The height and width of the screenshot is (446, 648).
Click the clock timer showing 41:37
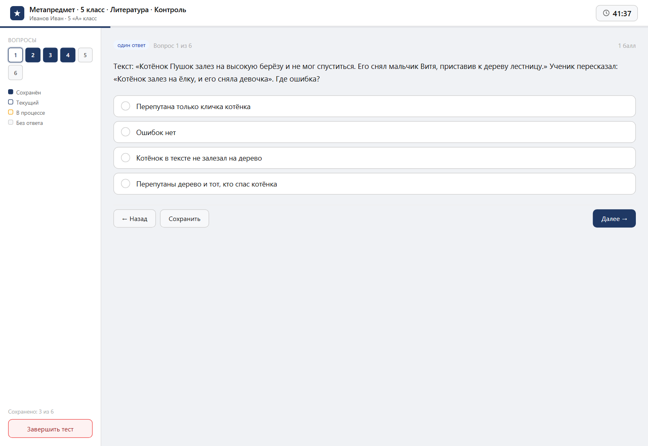pos(616,13)
